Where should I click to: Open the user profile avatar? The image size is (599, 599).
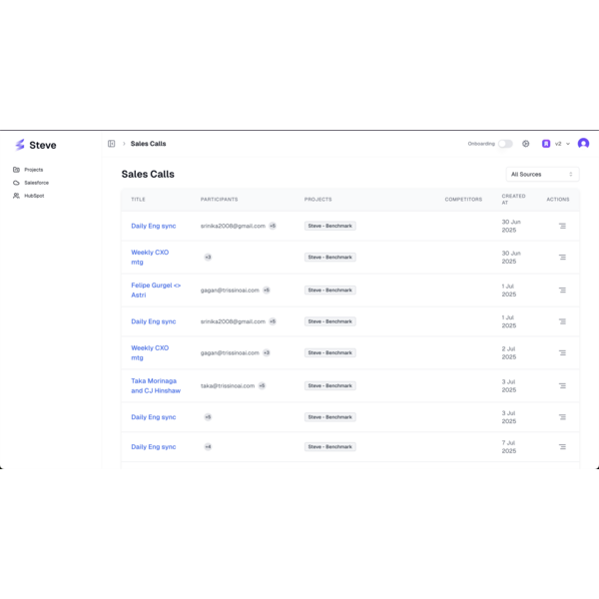[x=583, y=144]
